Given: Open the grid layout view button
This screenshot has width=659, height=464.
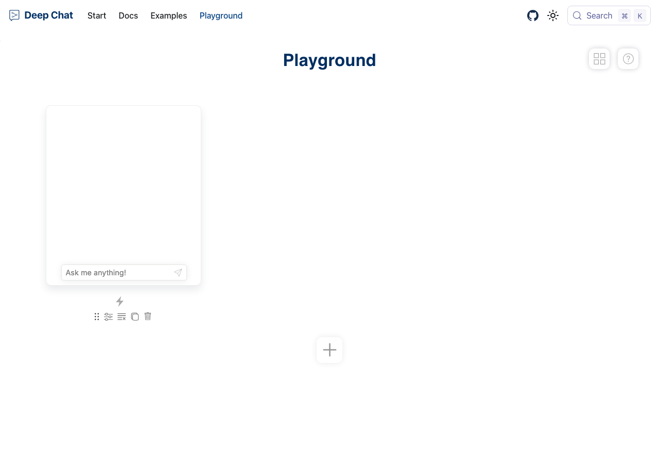Looking at the screenshot, I should click(599, 59).
